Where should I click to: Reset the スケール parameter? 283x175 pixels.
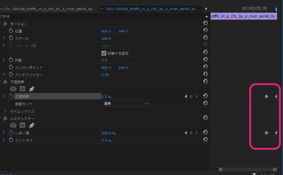click(205, 38)
